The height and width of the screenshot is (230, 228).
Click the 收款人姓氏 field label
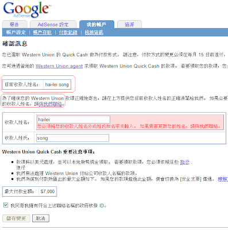[x=17, y=138]
